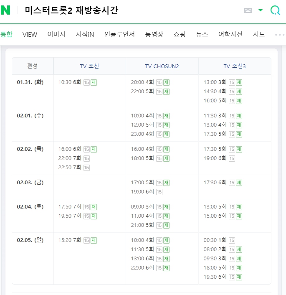Click the 19:30 6회 entry on 02.05
The height and width of the screenshot is (295, 286).
click(215, 277)
